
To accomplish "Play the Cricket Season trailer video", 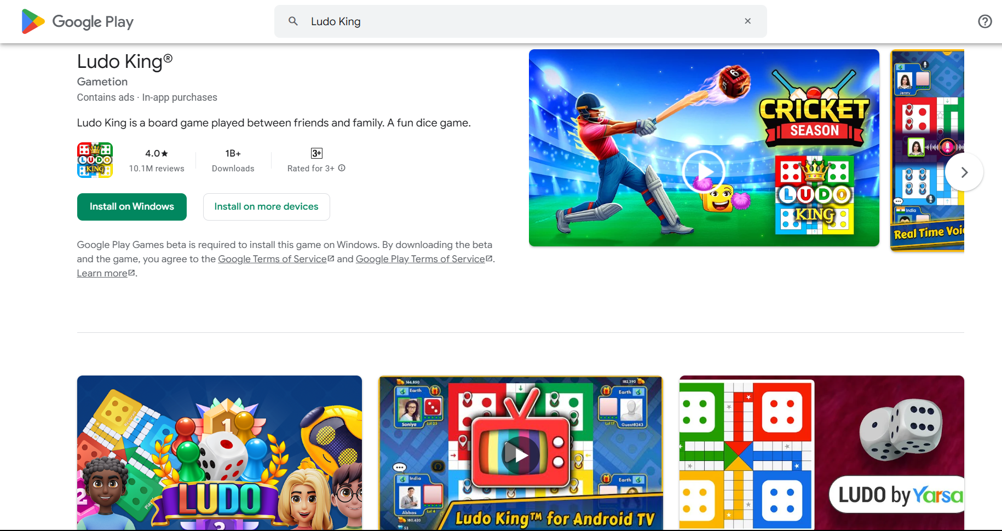I will (x=704, y=172).
